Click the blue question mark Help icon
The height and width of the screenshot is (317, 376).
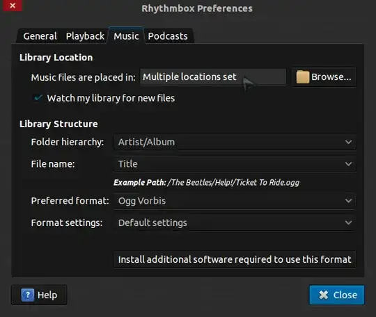pos(28,295)
